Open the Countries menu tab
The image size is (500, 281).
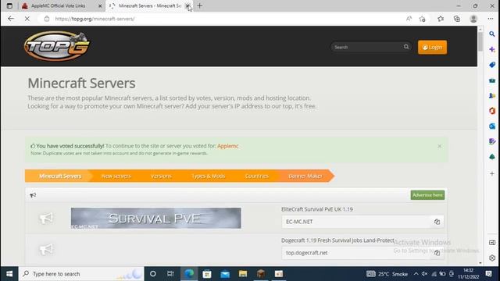(x=257, y=176)
